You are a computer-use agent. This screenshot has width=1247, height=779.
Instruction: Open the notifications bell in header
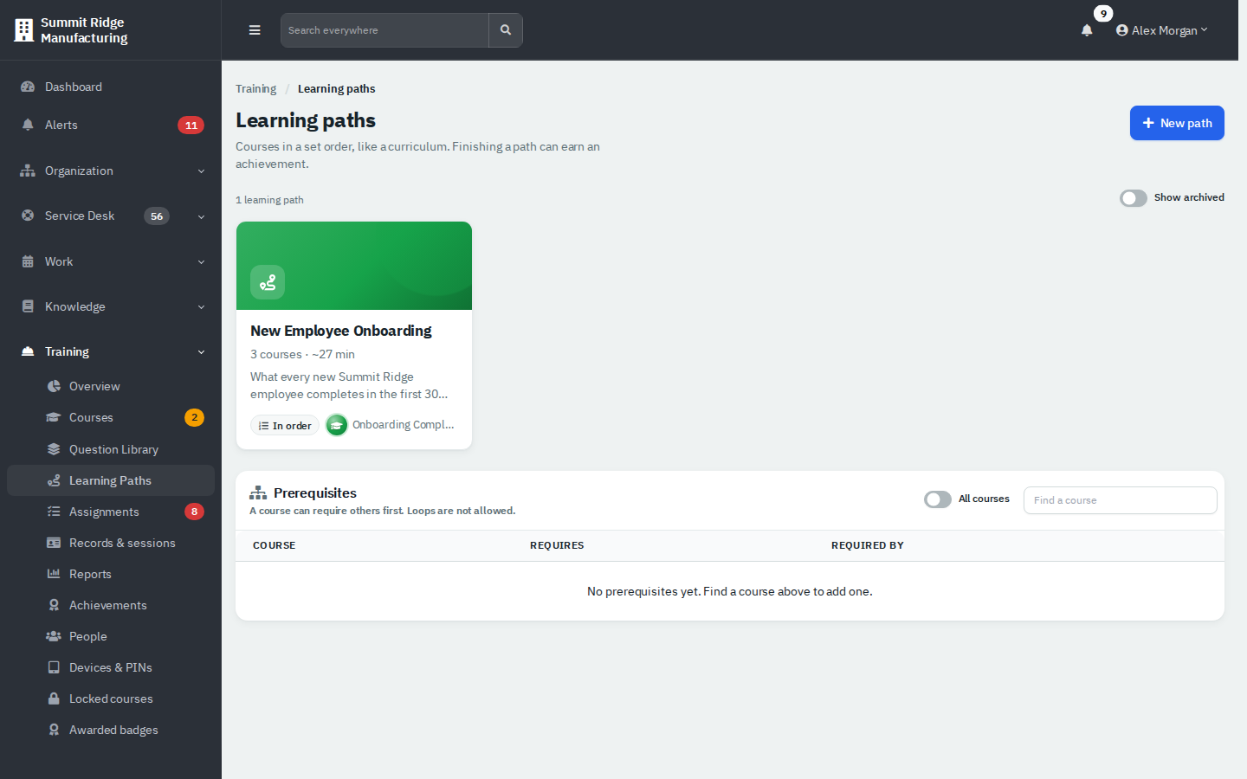(1087, 30)
